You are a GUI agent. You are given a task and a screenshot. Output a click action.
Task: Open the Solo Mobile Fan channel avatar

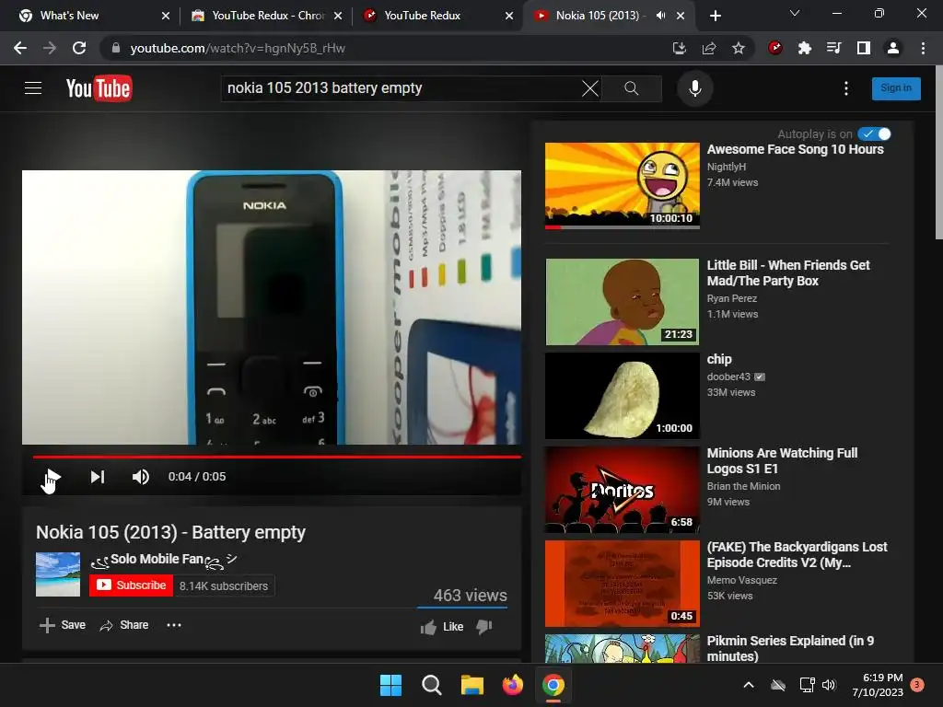coord(58,574)
